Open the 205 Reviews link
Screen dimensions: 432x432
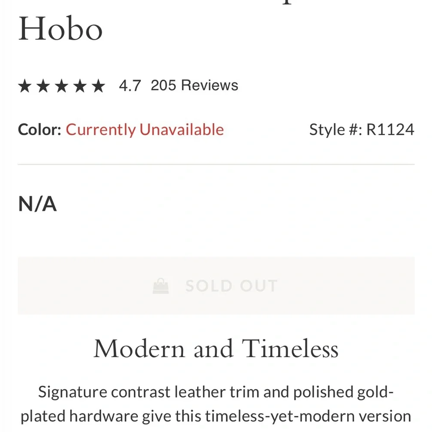click(194, 86)
